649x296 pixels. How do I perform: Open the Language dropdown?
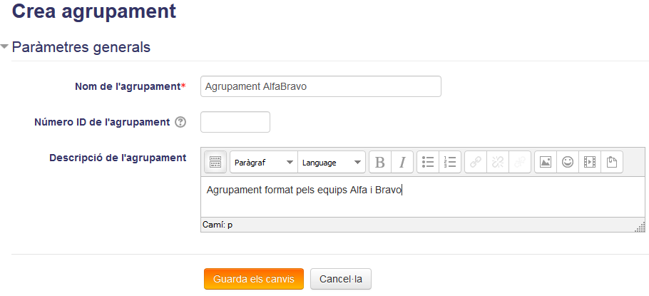click(332, 163)
